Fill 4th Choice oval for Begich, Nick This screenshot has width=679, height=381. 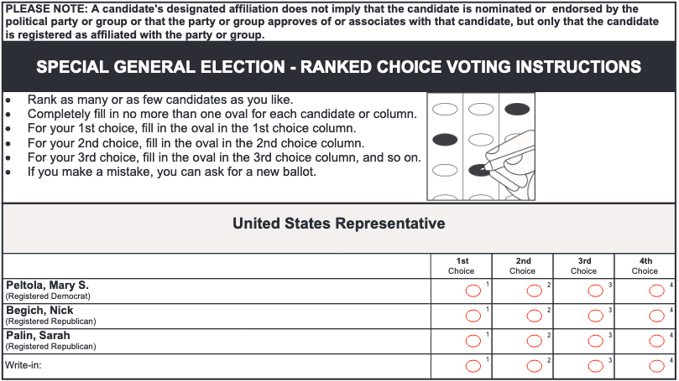click(656, 316)
